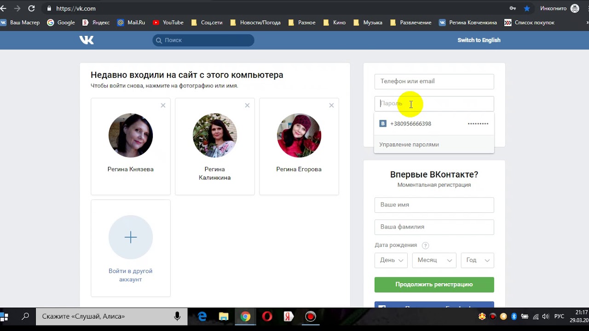This screenshot has height=331, width=589.
Task: Open the Incognito profile icon
Action: [575, 8]
